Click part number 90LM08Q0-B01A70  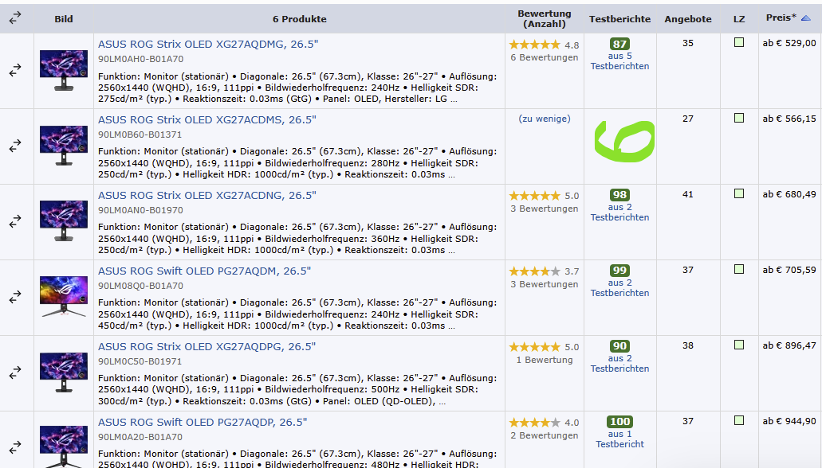(x=140, y=286)
